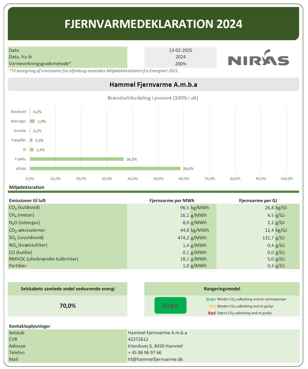Click the 'Gasolie' chart axis label
Screen dimensions: 308x369
(x=20, y=131)
